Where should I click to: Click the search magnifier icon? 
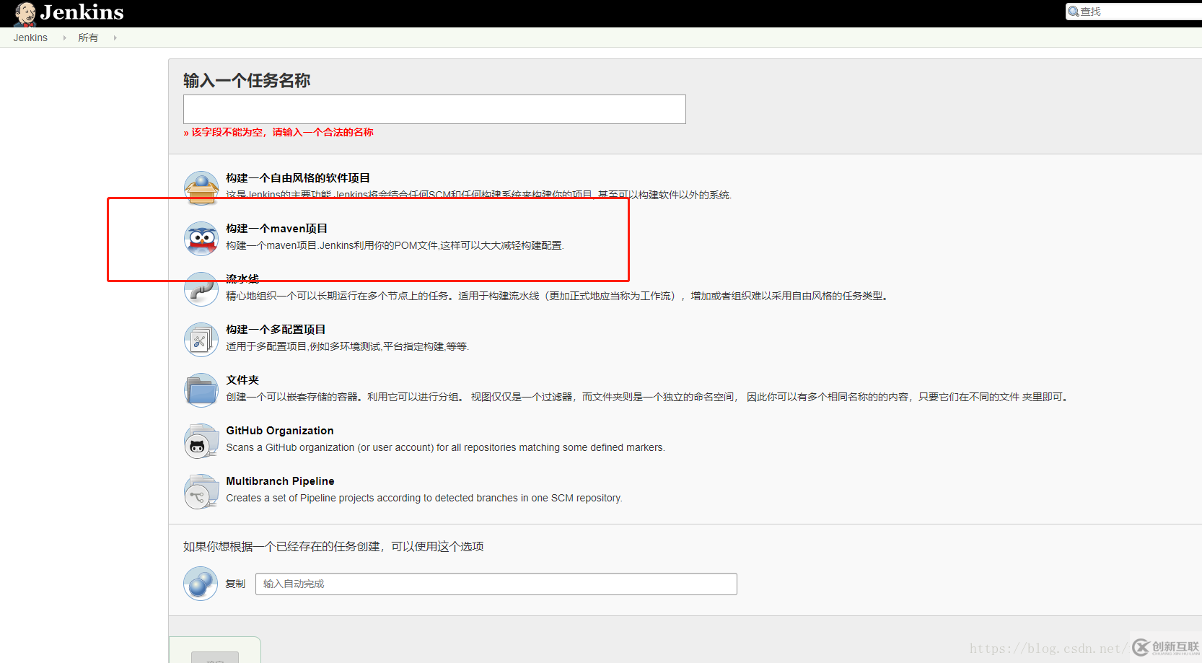pos(1073,11)
